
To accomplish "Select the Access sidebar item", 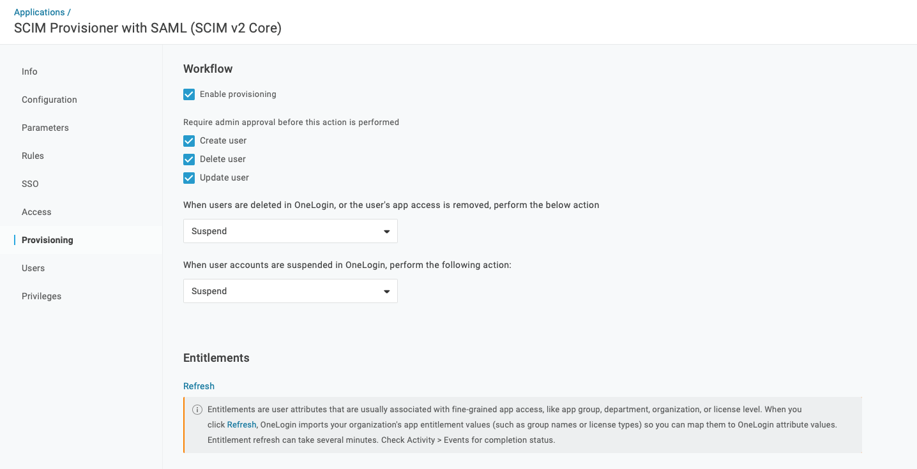I will (x=36, y=212).
